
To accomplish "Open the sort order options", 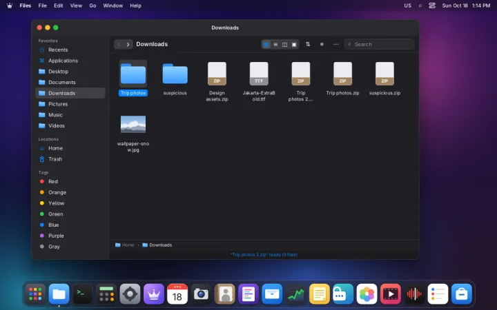I will (x=308, y=44).
